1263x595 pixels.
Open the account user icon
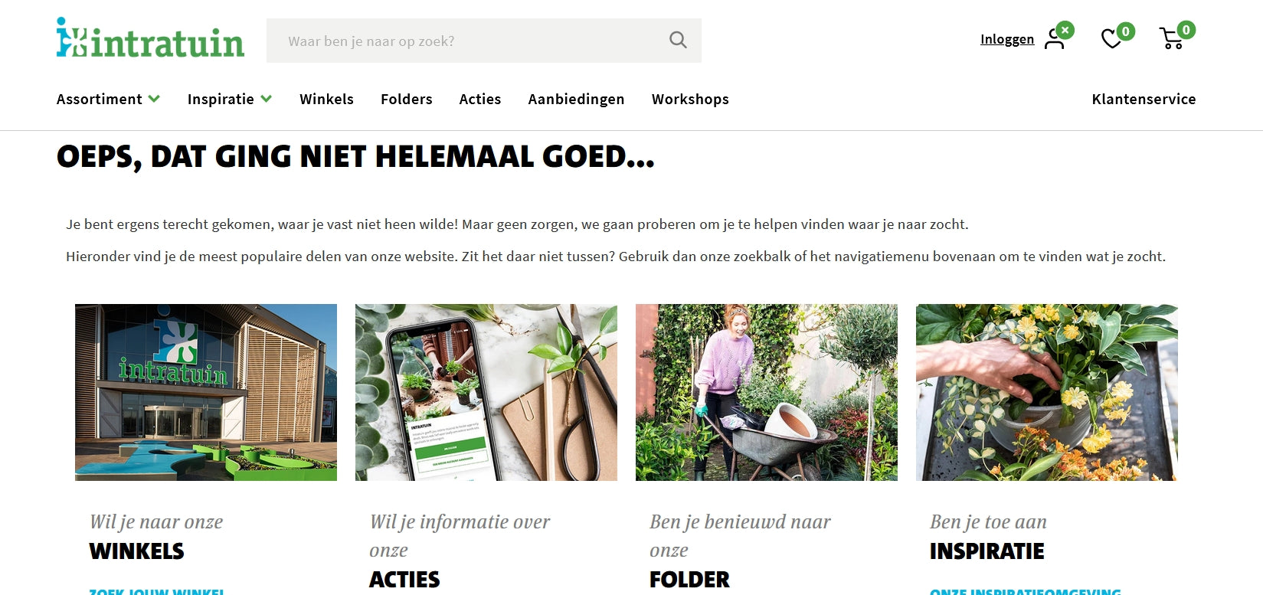[x=1055, y=40]
